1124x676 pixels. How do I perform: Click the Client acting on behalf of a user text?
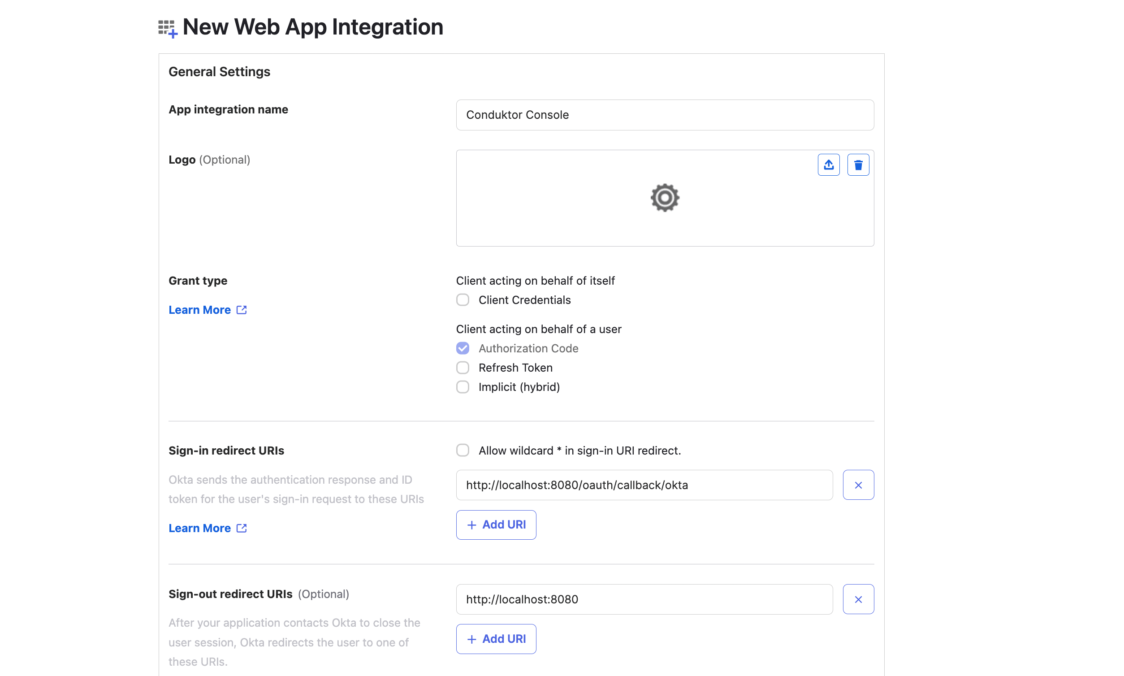tap(538, 329)
